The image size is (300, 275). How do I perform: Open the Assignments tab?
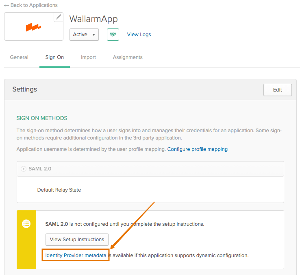point(128,57)
